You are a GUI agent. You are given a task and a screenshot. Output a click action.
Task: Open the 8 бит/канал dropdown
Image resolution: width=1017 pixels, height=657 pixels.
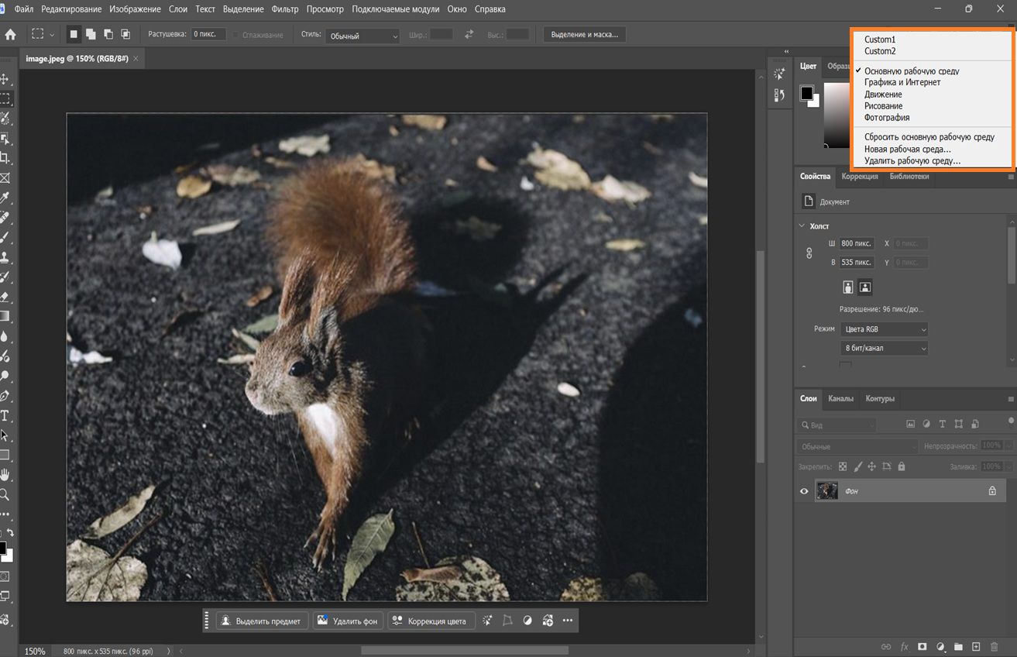(x=883, y=348)
